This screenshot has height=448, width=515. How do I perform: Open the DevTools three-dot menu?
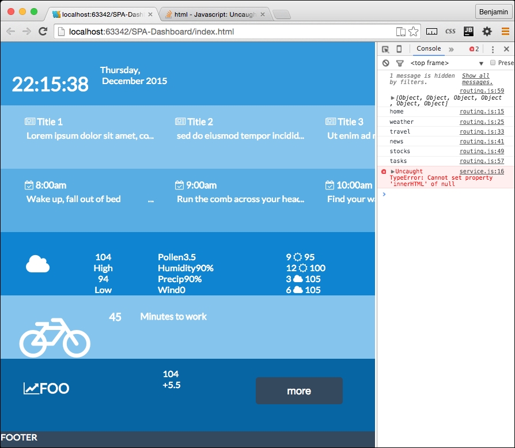(x=494, y=49)
